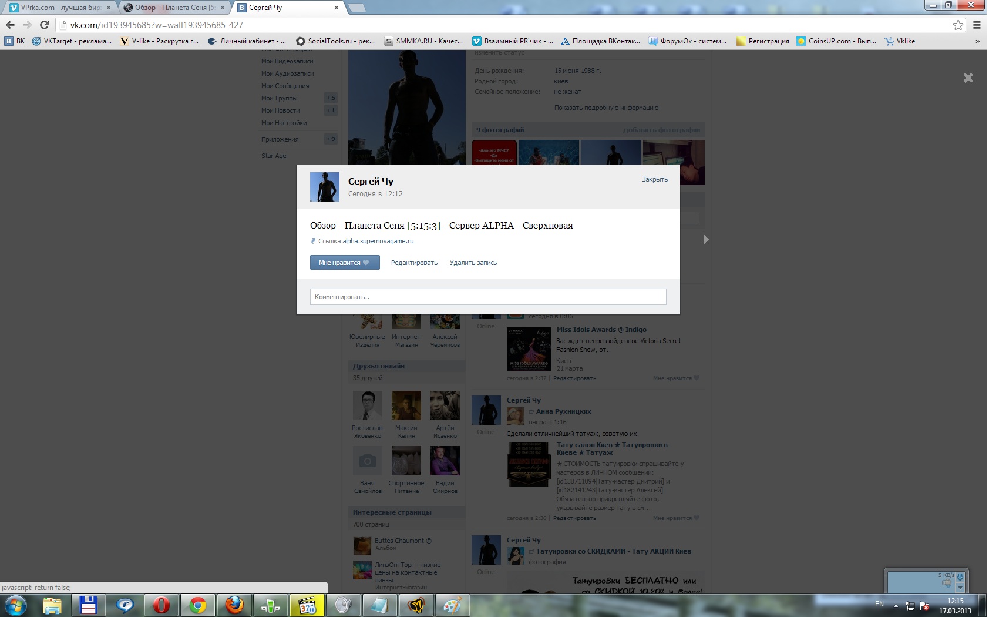The width and height of the screenshot is (989, 617).
Task: Open a new browser tab
Action: pyautogui.click(x=356, y=8)
